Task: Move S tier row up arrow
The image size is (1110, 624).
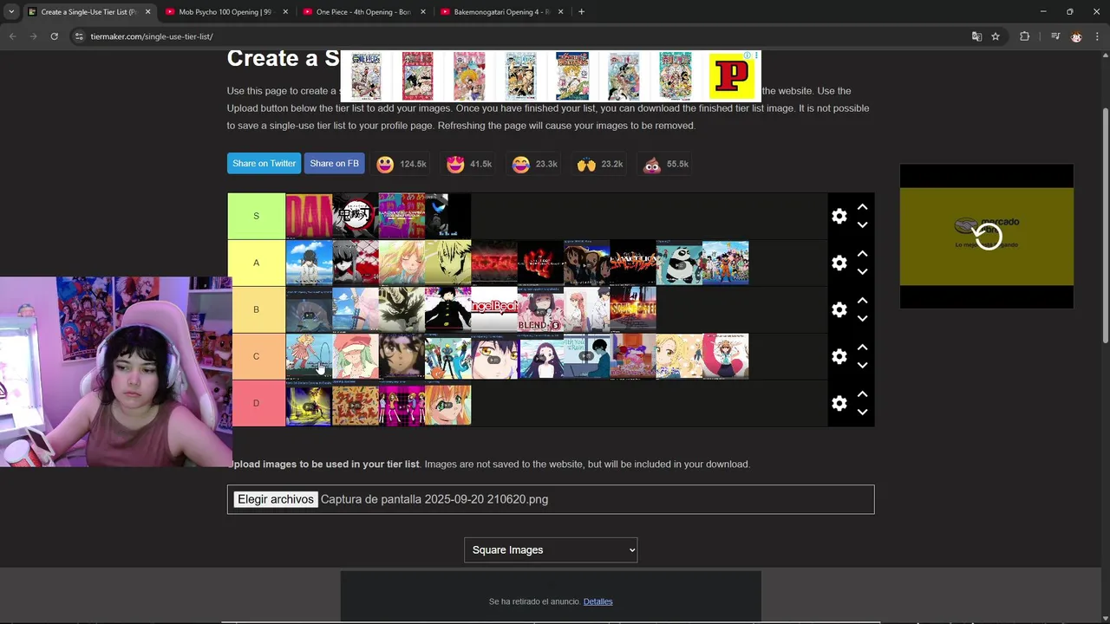Action: pos(862,207)
